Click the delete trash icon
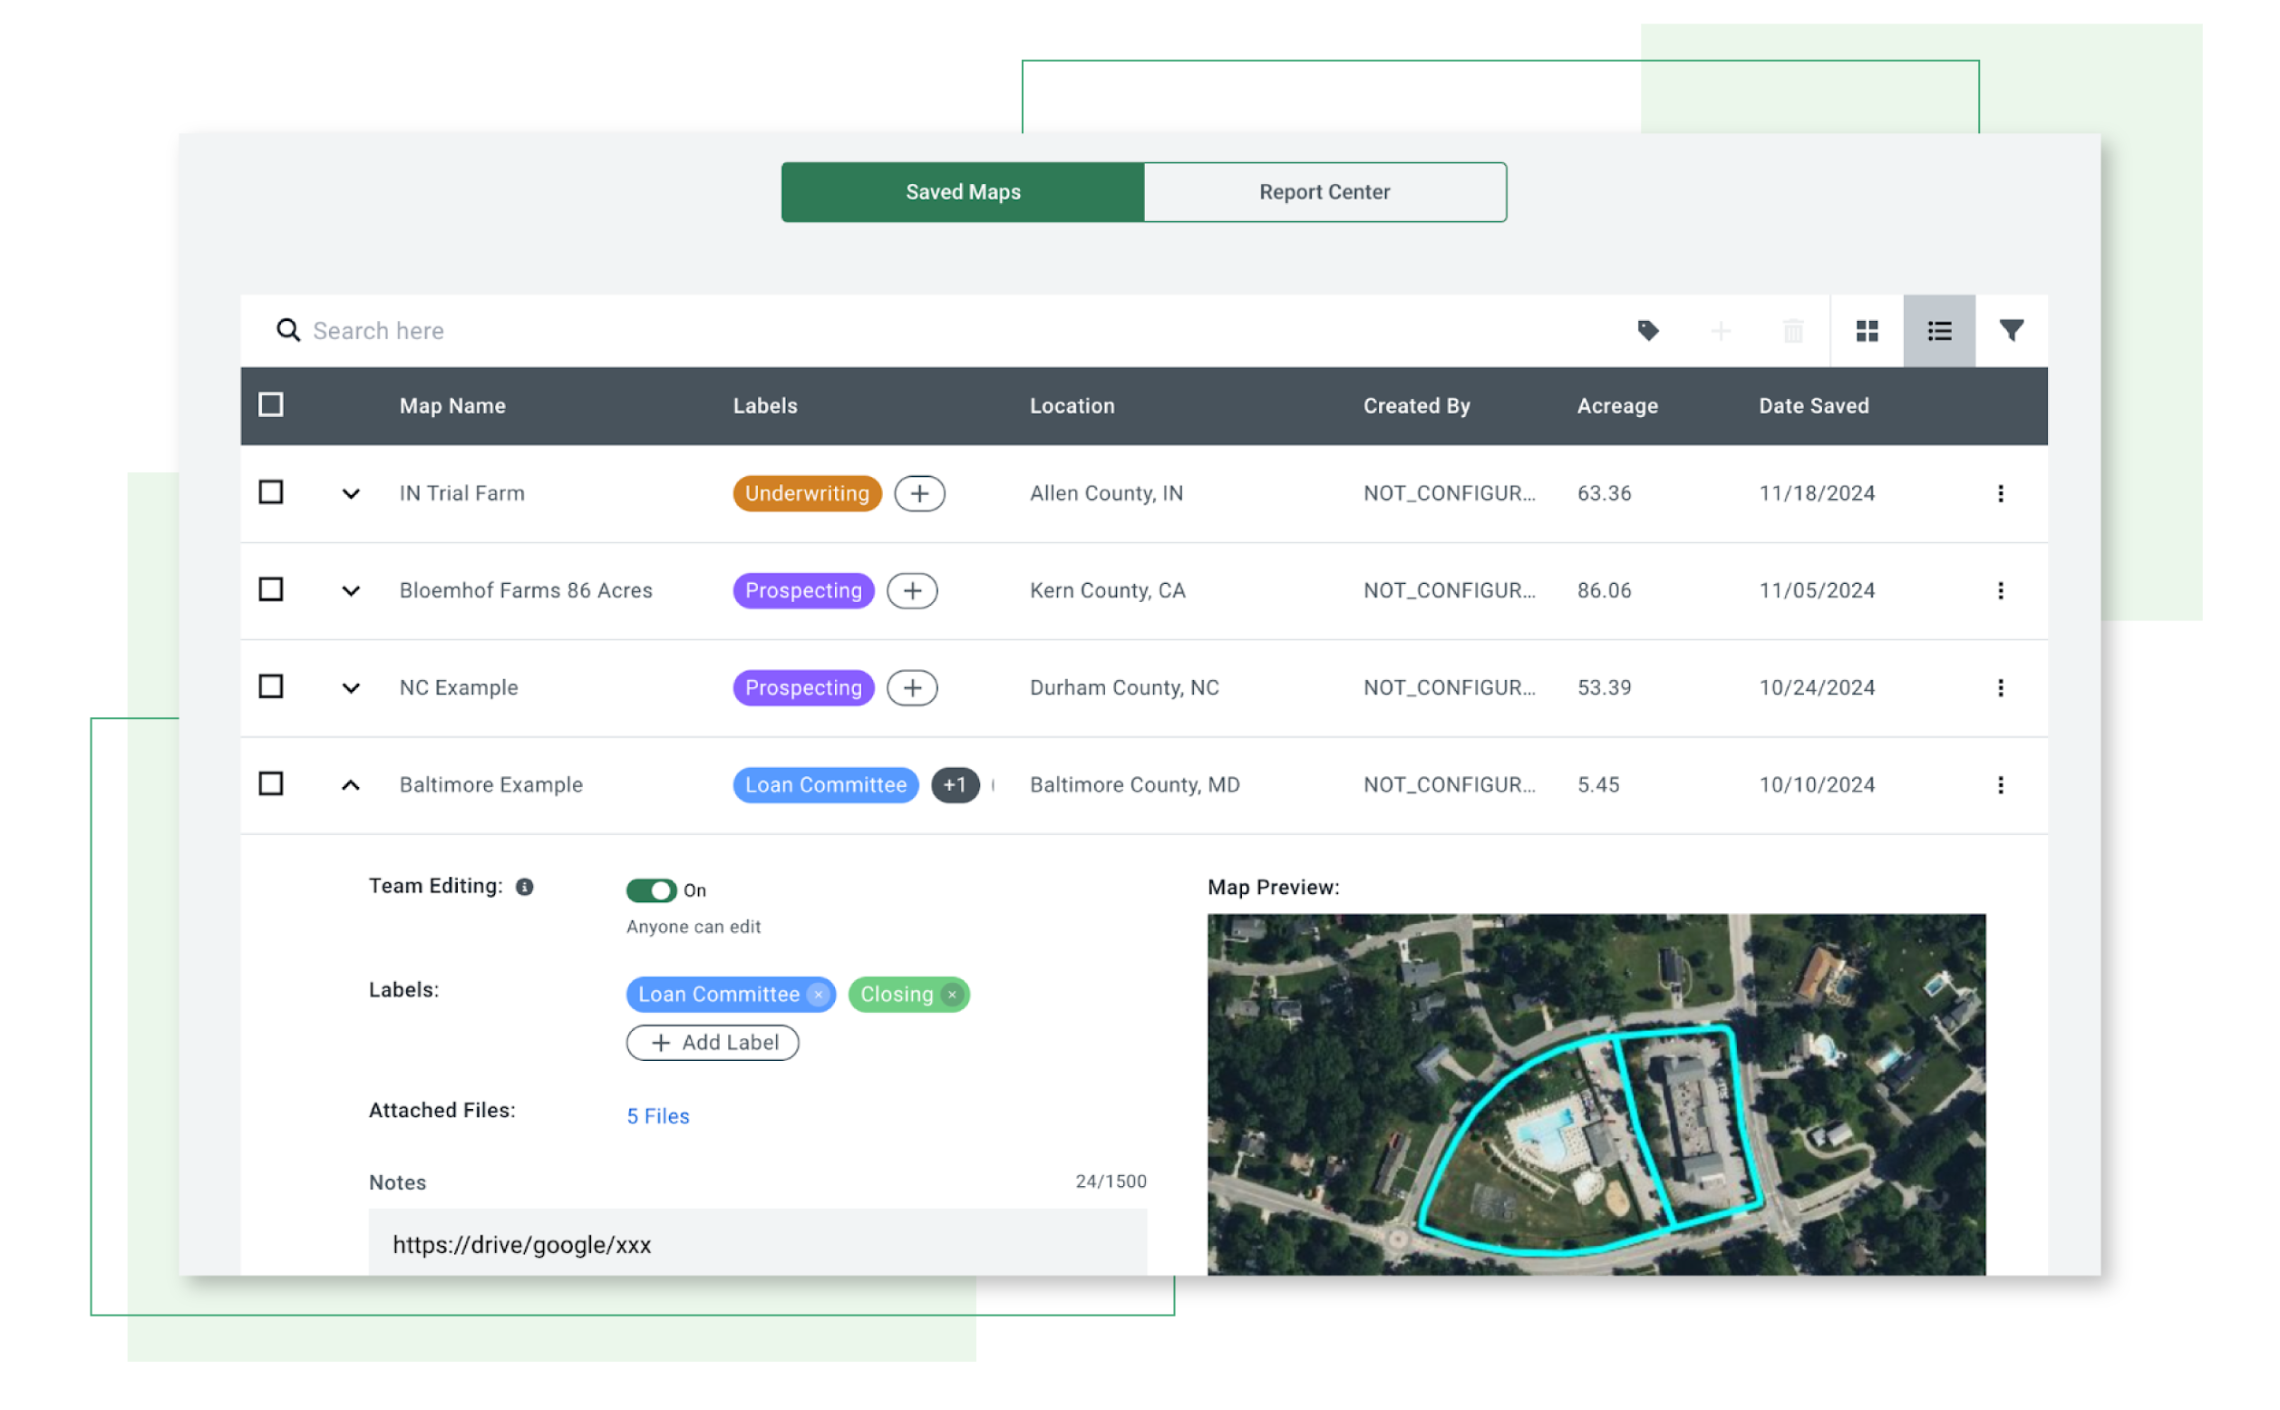 click(1792, 331)
